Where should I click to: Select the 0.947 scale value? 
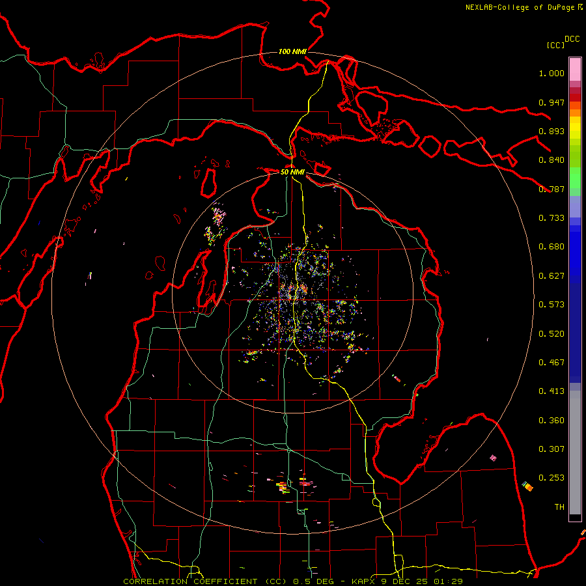(x=551, y=102)
